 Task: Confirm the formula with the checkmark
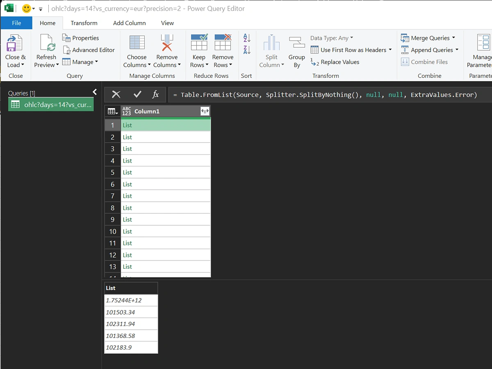click(x=137, y=95)
